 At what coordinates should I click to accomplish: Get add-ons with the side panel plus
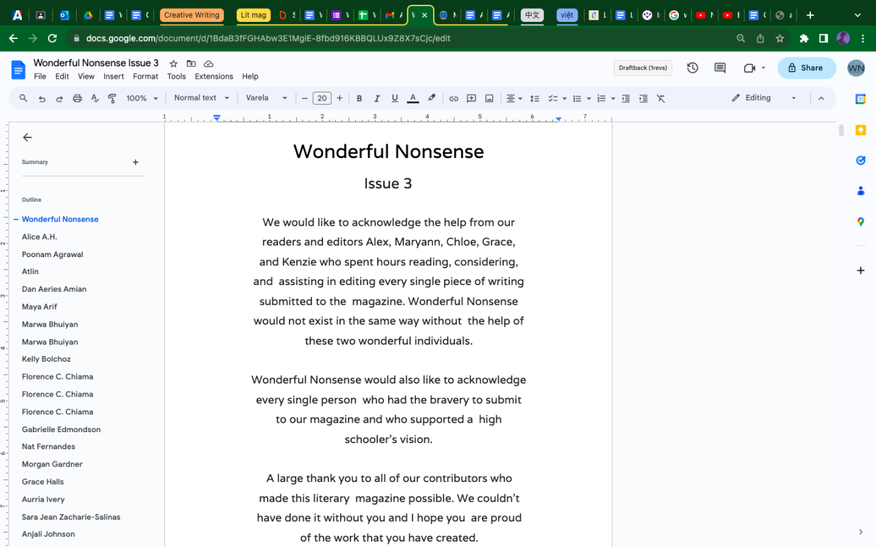coord(861,271)
